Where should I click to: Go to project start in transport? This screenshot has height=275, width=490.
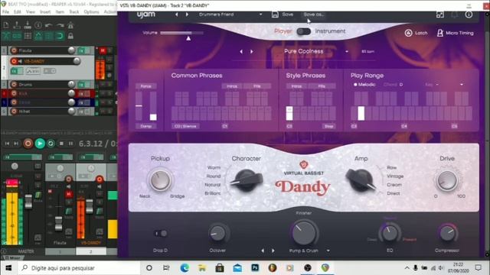7,144
